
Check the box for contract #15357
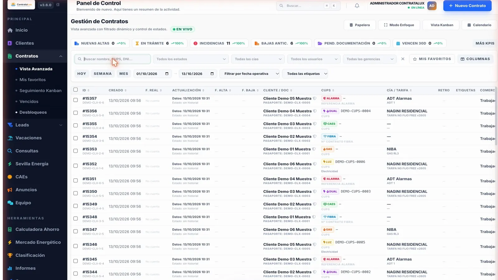[75, 100]
